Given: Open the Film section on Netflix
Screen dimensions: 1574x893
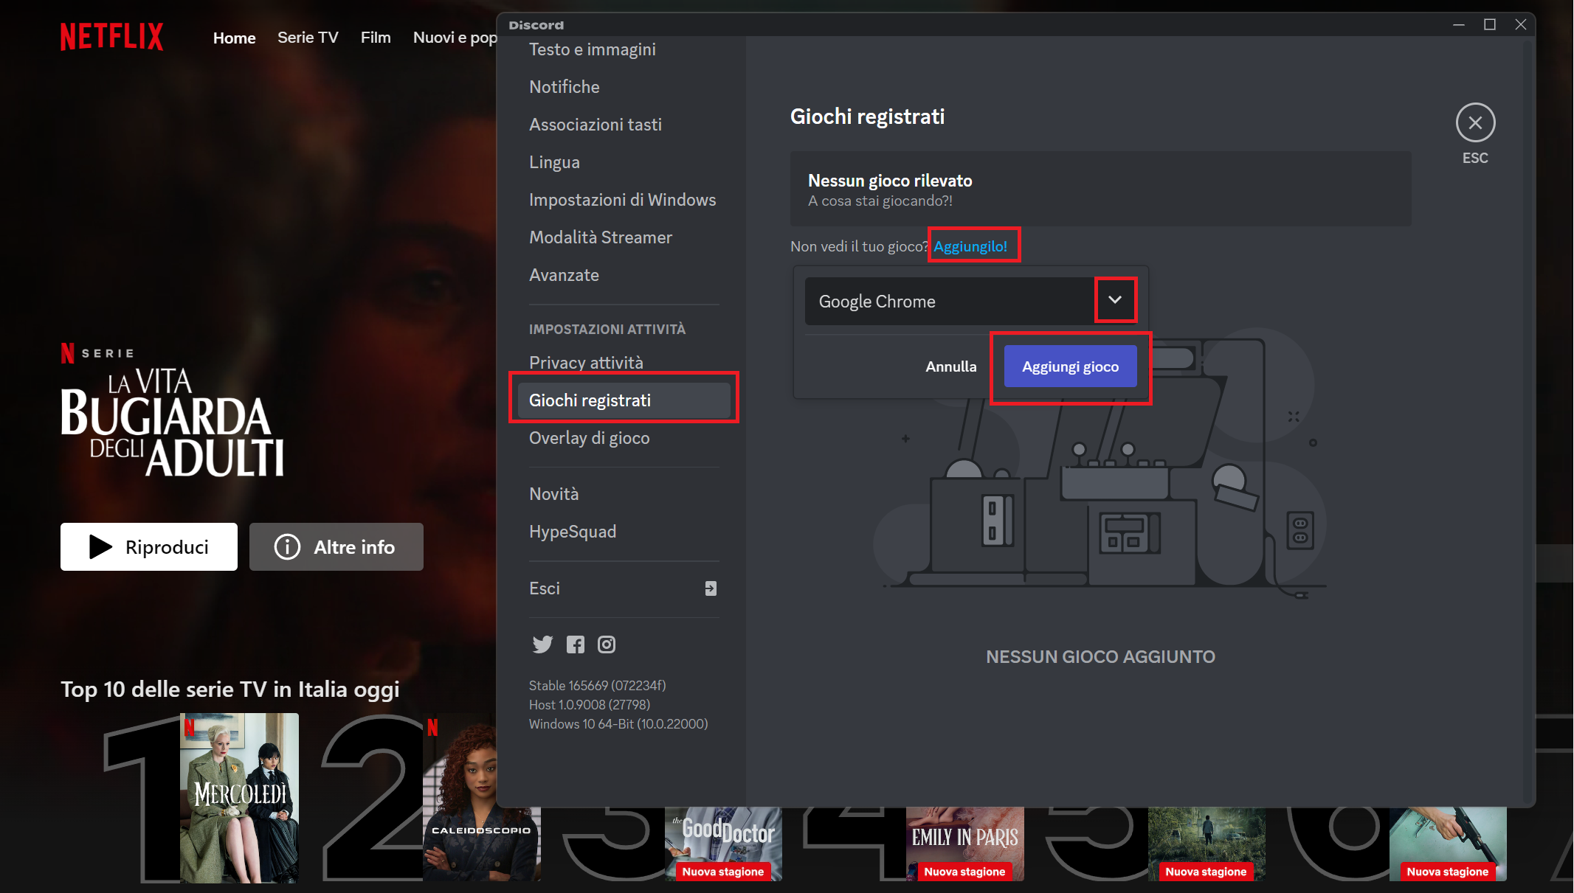Looking at the screenshot, I should point(376,37).
